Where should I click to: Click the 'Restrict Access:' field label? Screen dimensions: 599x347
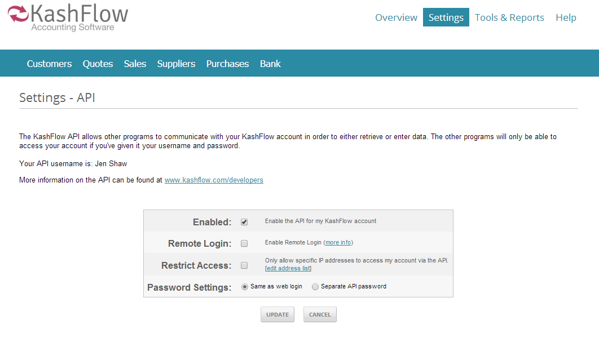click(x=196, y=265)
